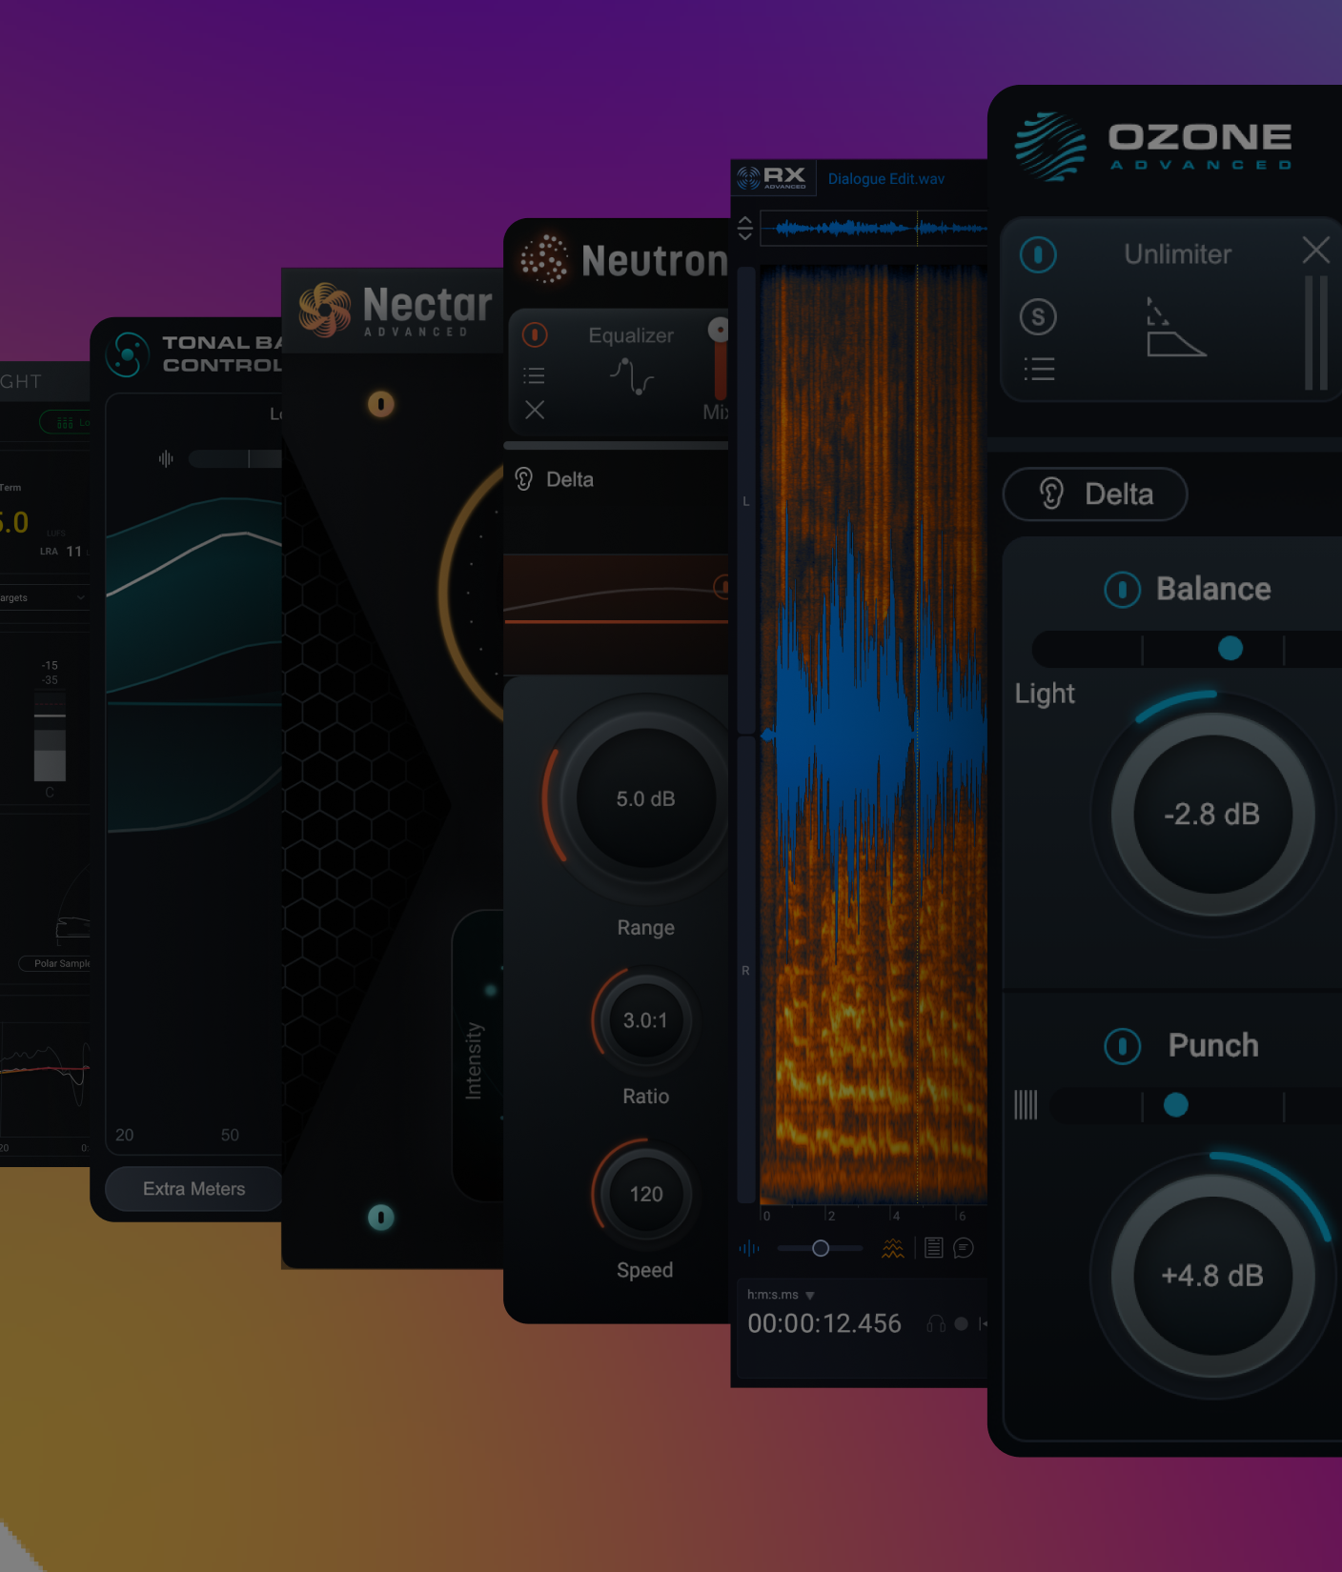This screenshot has height=1572, width=1342.
Task: Open the h:m:s.ms time format dropdown
Action: click(781, 1295)
